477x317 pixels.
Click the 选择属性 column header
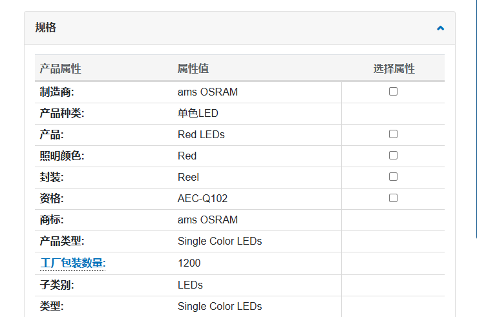tap(394, 68)
